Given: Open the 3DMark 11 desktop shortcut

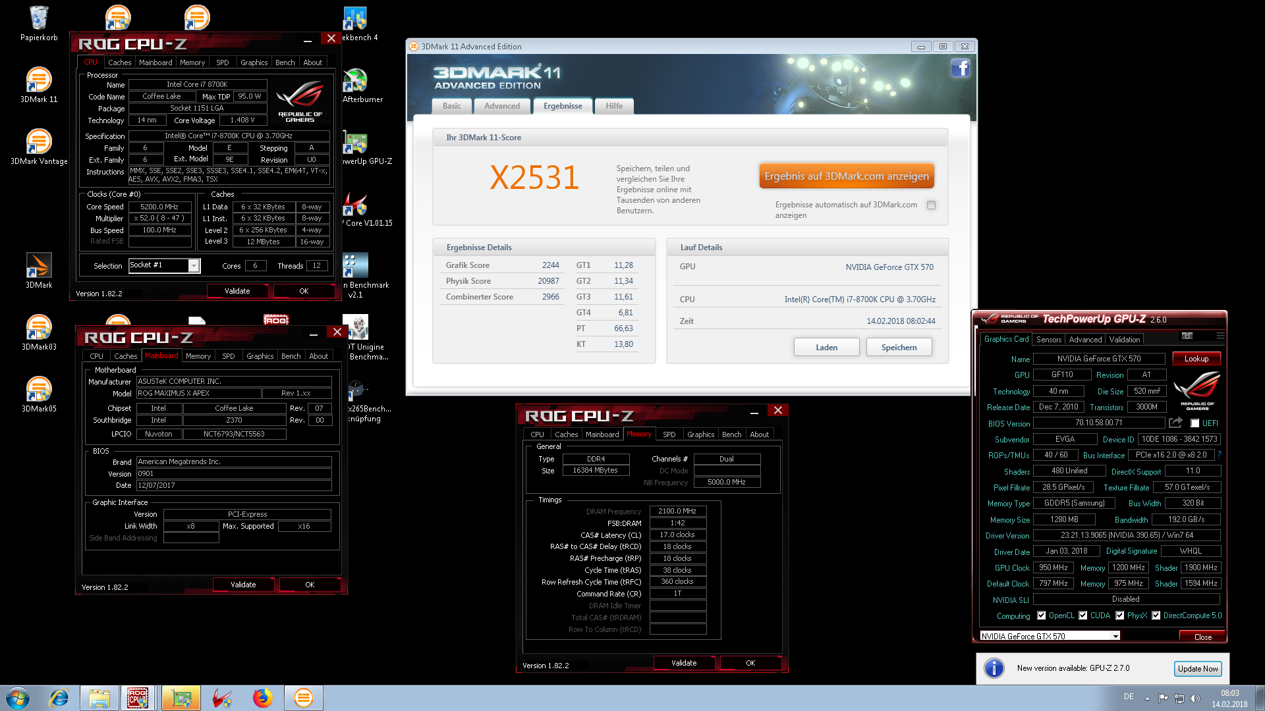Looking at the screenshot, I should tap(39, 85).
